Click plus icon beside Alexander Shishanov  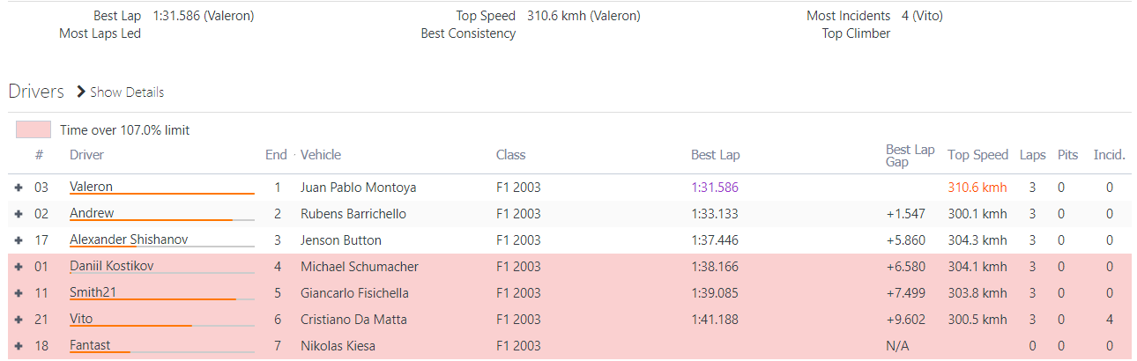click(x=19, y=240)
